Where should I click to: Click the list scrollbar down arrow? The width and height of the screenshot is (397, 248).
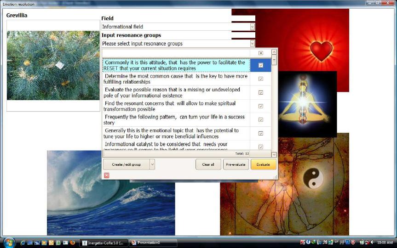(x=274, y=155)
